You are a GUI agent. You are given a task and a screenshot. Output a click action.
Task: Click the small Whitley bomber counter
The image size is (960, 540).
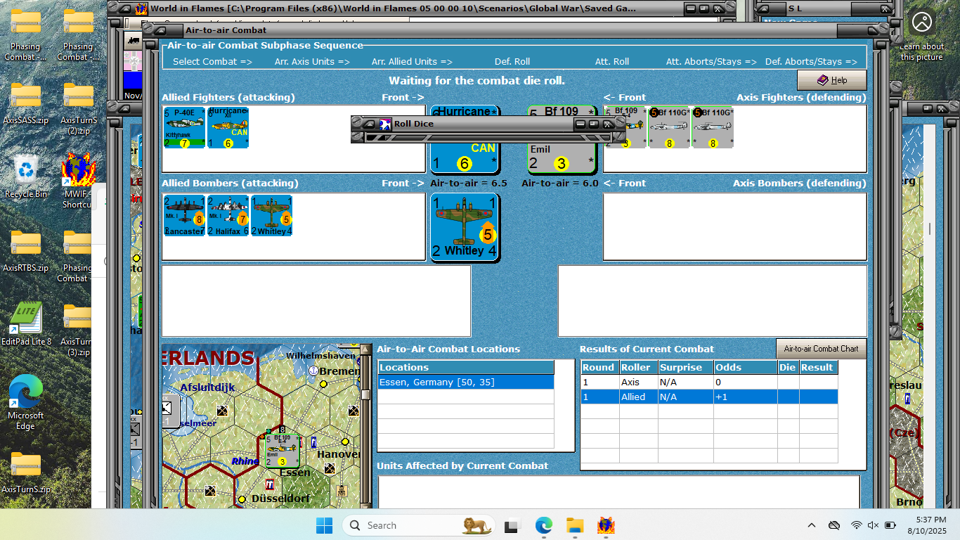click(272, 215)
